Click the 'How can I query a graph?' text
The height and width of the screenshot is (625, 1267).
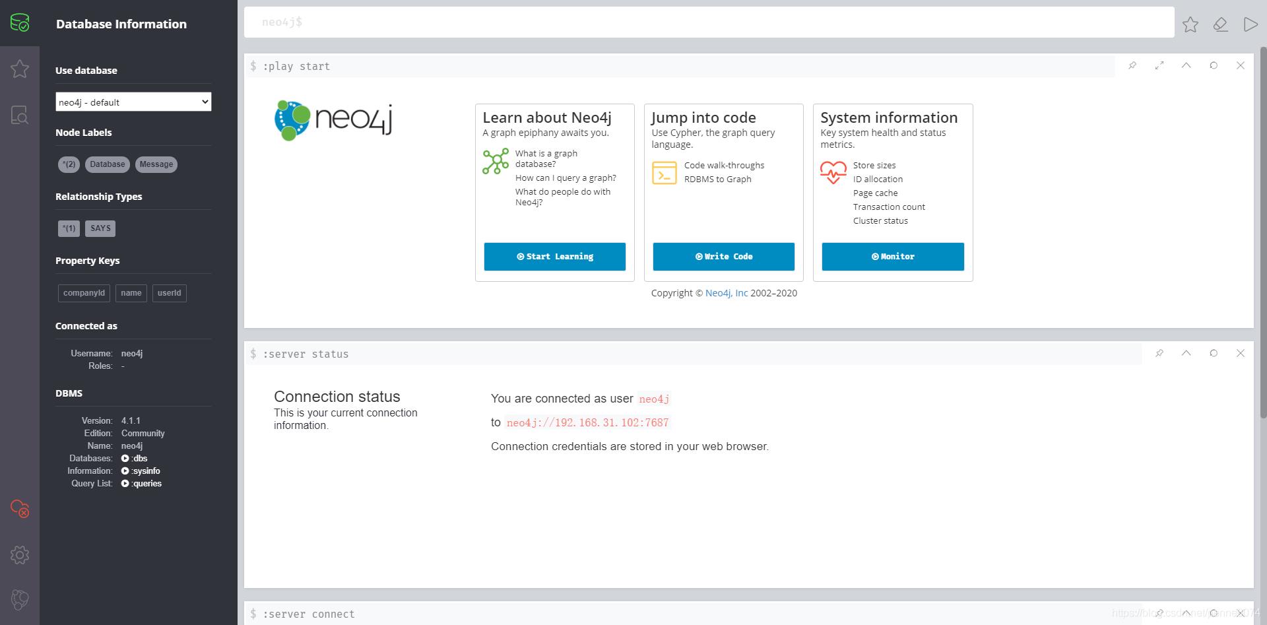pos(566,178)
